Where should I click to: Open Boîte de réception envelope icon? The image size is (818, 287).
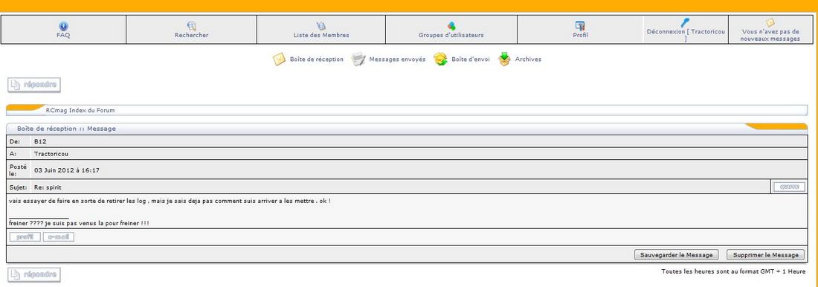279,59
